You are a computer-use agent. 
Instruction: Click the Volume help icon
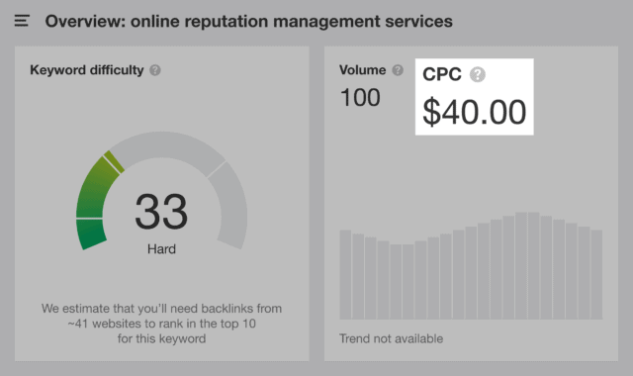click(398, 70)
